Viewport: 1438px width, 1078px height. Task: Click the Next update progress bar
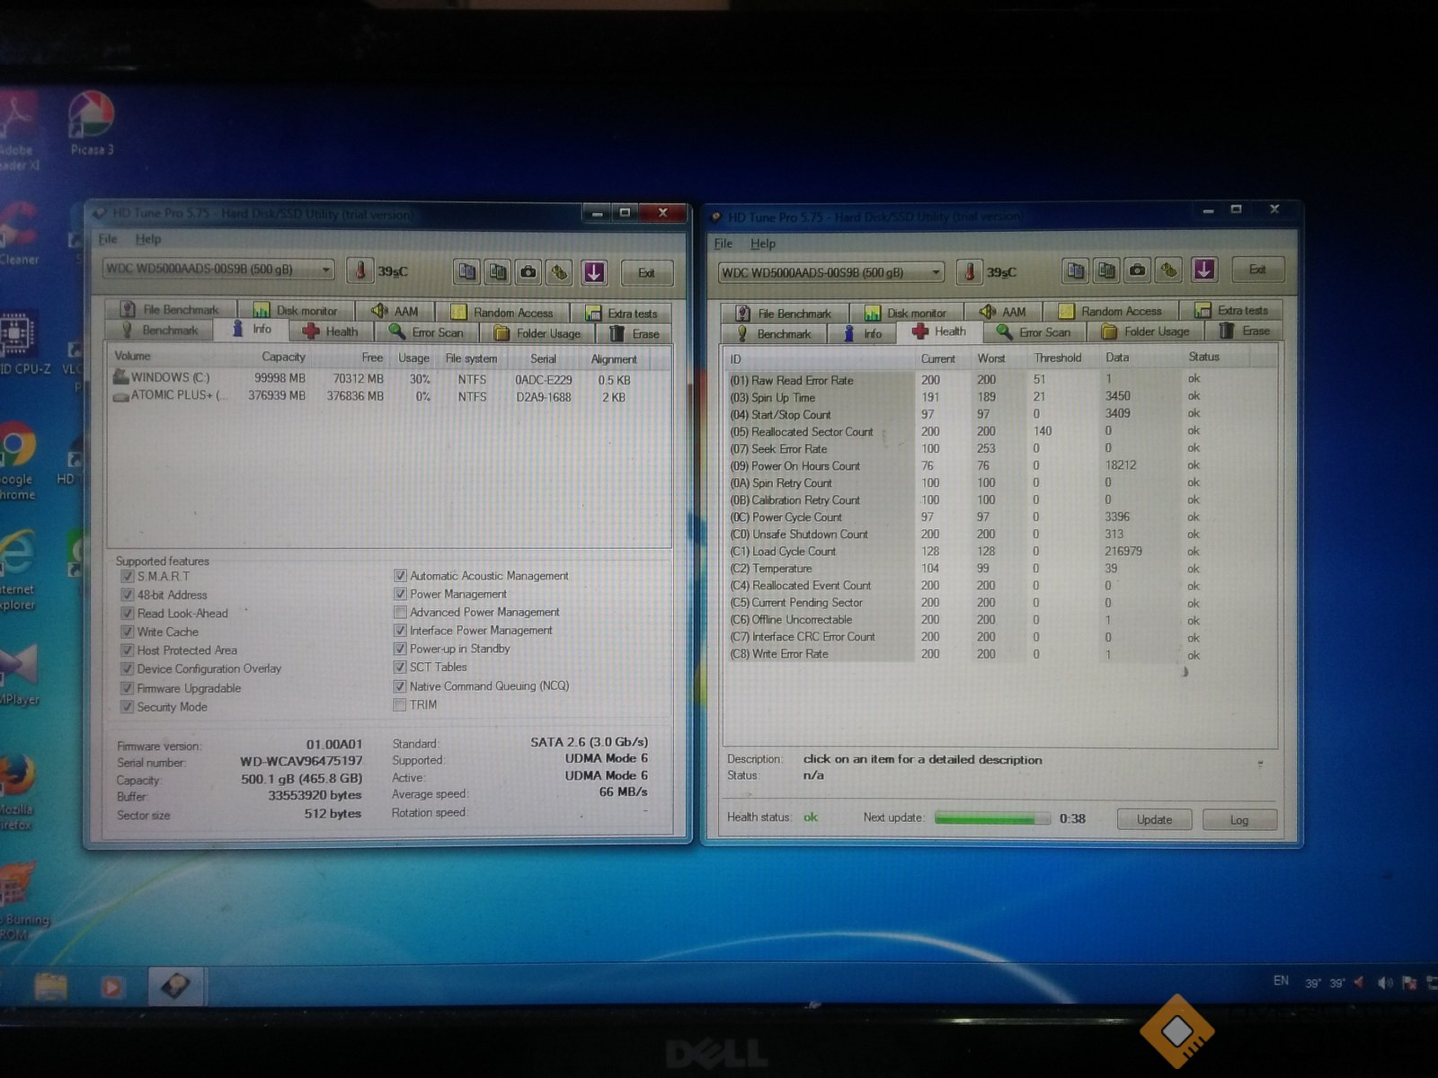992,818
